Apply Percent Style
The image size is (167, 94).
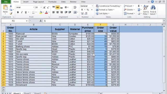pyautogui.click(x=88, y=10)
